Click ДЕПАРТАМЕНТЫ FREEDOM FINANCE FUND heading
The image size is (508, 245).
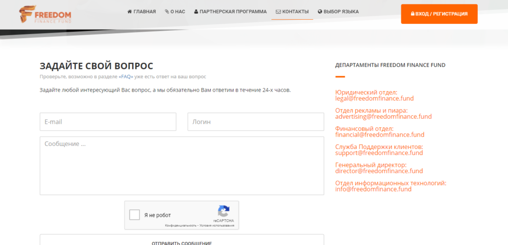click(x=390, y=65)
